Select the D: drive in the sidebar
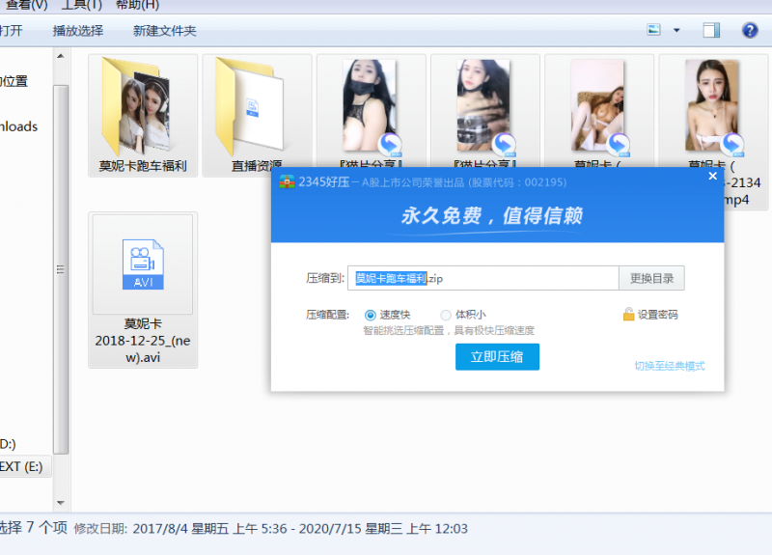Image resolution: width=772 pixels, height=555 pixels. click(8, 444)
